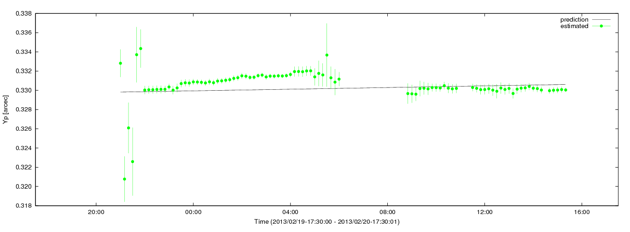
Task: Click the 'prediction' legend label
Action: click(x=574, y=20)
